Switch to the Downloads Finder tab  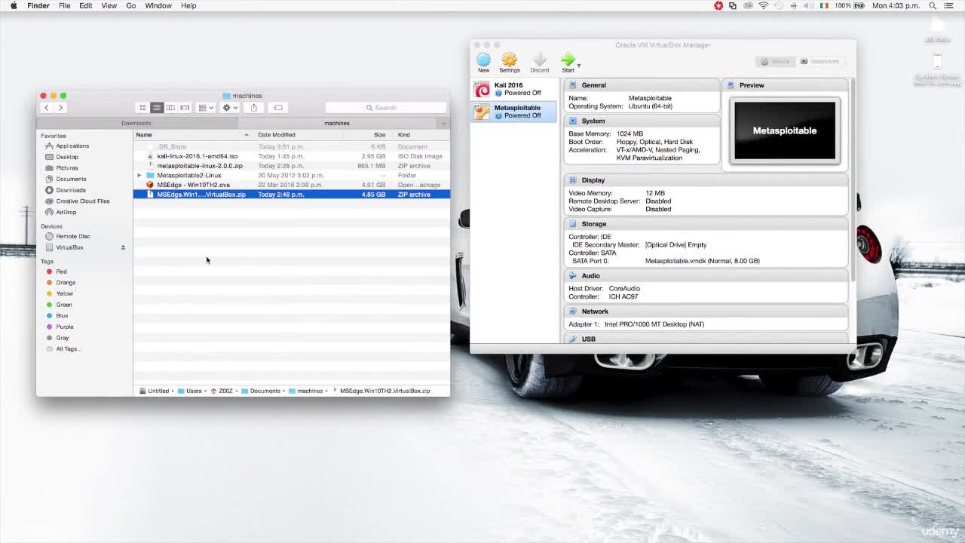tap(136, 123)
